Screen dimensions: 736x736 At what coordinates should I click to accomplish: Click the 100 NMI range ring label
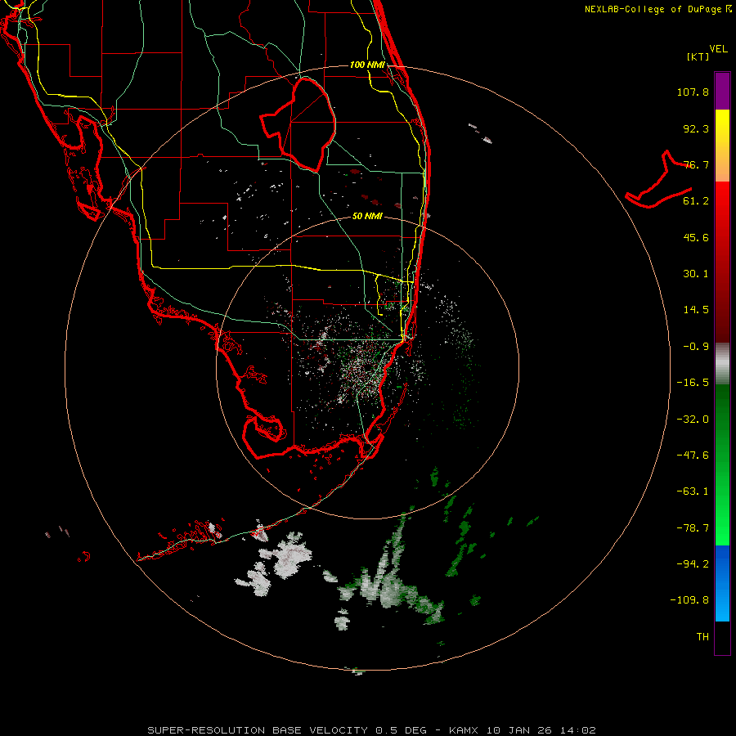pos(367,65)
